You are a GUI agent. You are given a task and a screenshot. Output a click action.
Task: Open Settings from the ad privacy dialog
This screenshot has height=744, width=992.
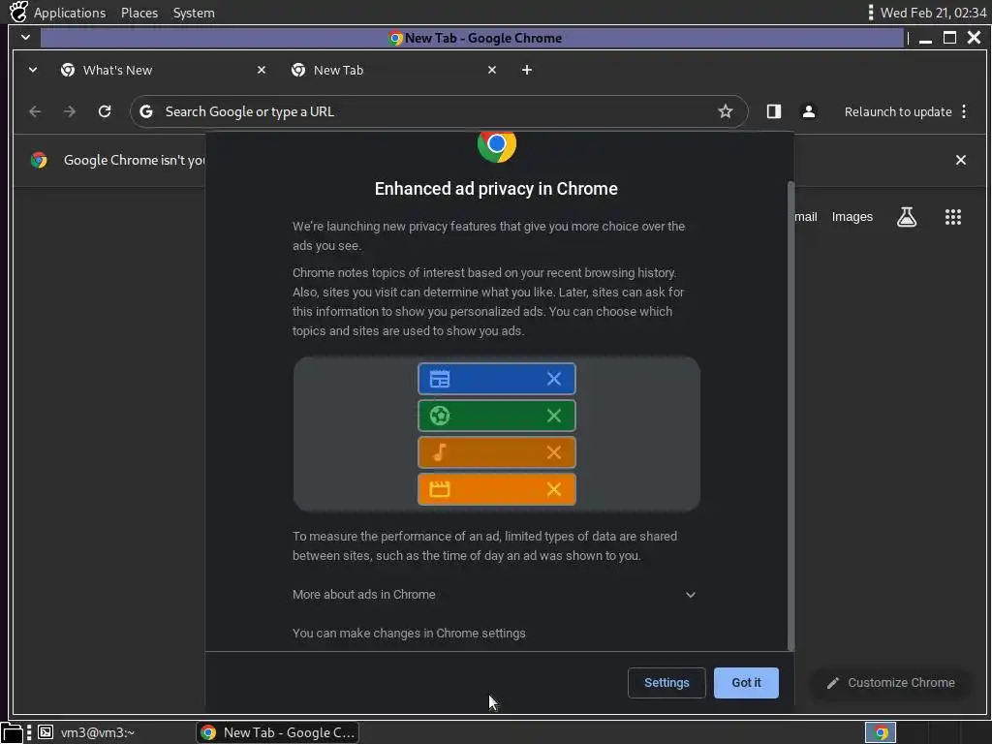pos(666,683)
